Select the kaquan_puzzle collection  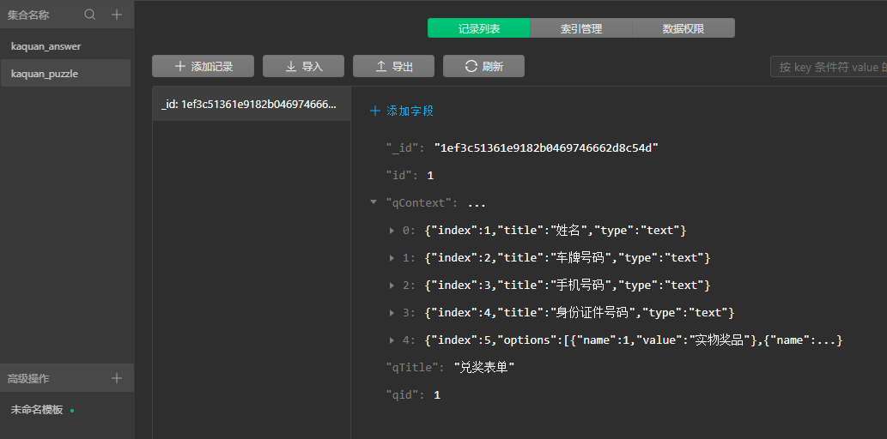[45, 74]
